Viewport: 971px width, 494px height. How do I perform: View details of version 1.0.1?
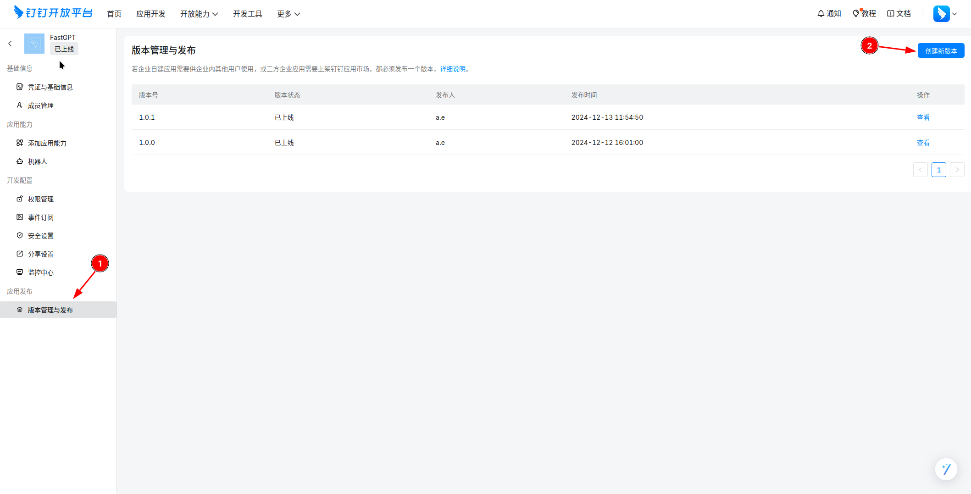coord(923,117)
